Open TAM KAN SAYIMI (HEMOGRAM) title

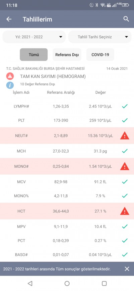coord(53,77)
